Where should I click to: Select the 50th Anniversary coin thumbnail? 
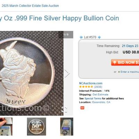click(x=36, y=126)
